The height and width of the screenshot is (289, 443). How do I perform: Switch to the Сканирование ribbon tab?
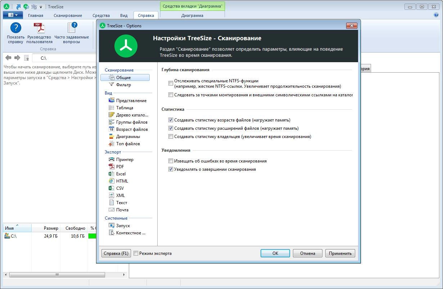click(x=68, y=15)
